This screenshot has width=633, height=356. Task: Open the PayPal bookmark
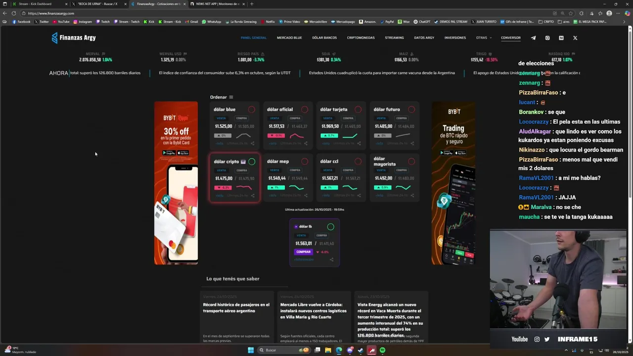pos(387,22)
